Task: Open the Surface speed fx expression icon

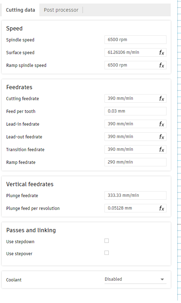Action: coord(162,52)
